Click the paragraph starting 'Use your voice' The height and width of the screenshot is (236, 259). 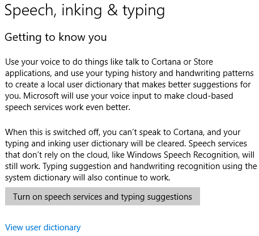pyautogui.click(x=129, y=85)
